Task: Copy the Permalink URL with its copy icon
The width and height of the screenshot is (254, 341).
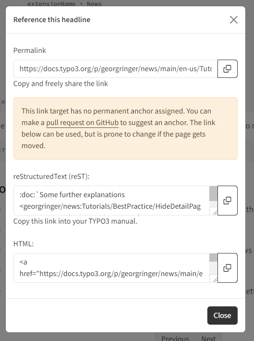Action: [x=228, y=69]
